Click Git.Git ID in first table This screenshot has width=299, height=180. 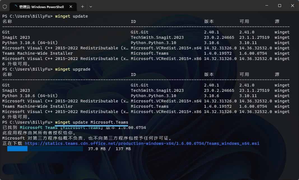click(x=140, y=32)
